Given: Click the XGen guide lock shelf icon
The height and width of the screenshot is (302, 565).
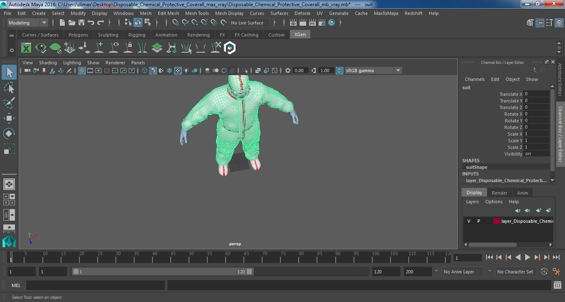Looking at the screenshot, I should (x=128, y=48).
